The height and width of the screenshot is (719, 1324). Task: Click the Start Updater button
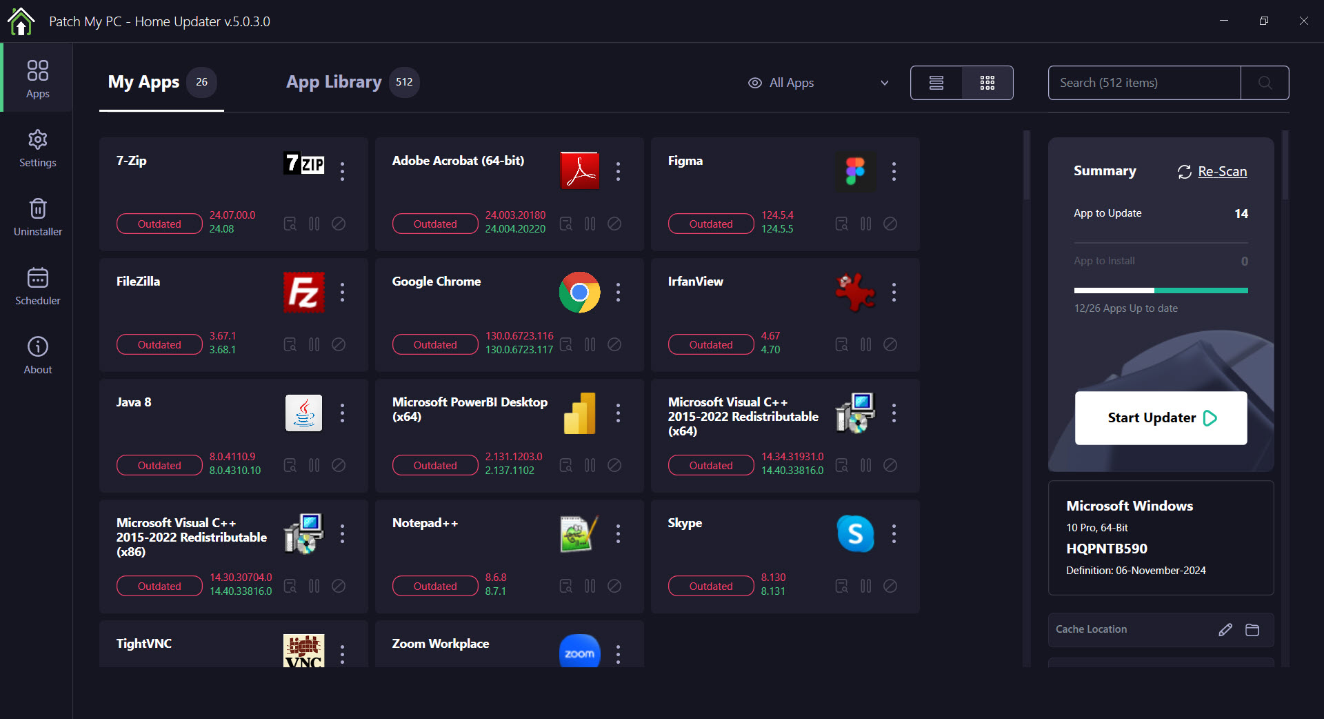(x=1161, y=418)
